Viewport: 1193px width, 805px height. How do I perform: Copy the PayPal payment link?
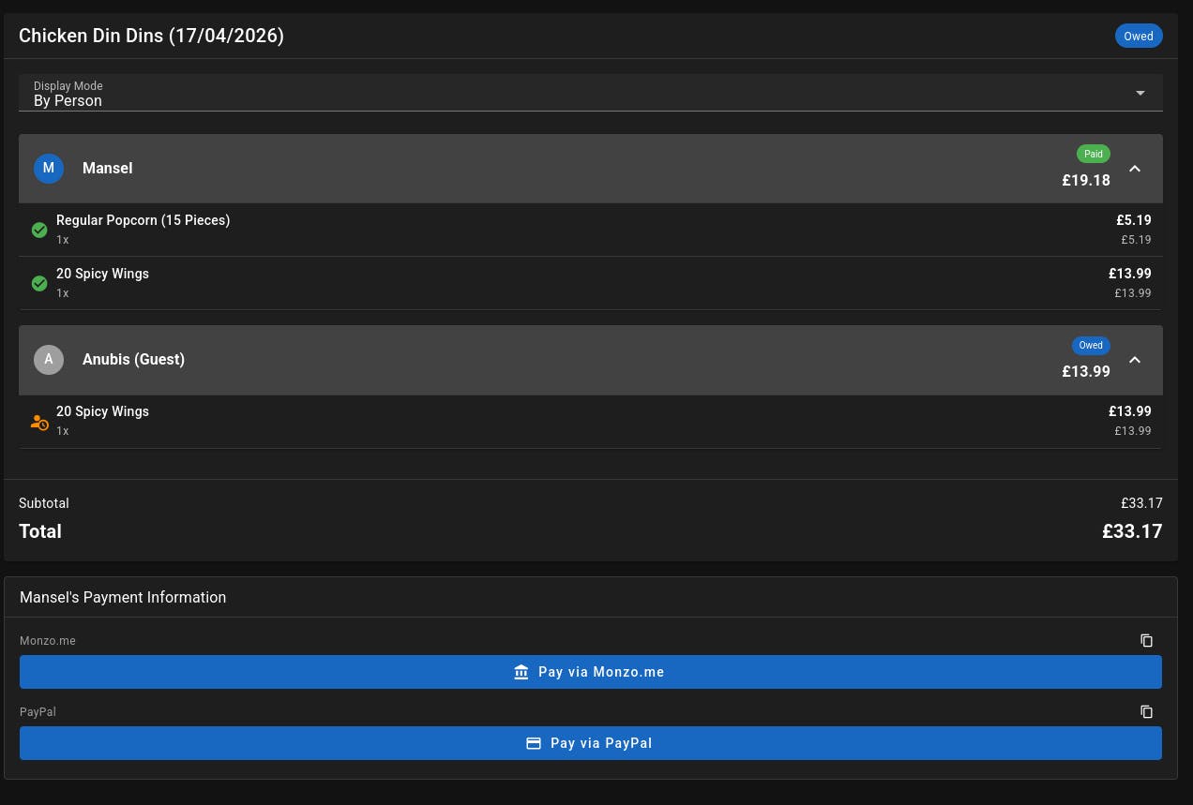pyautogui.click(x=1146, y=711)
